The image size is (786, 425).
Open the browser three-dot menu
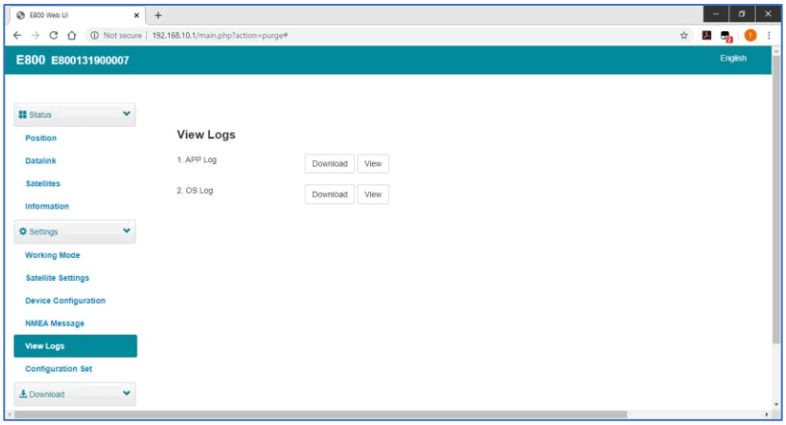coord(769,35)
